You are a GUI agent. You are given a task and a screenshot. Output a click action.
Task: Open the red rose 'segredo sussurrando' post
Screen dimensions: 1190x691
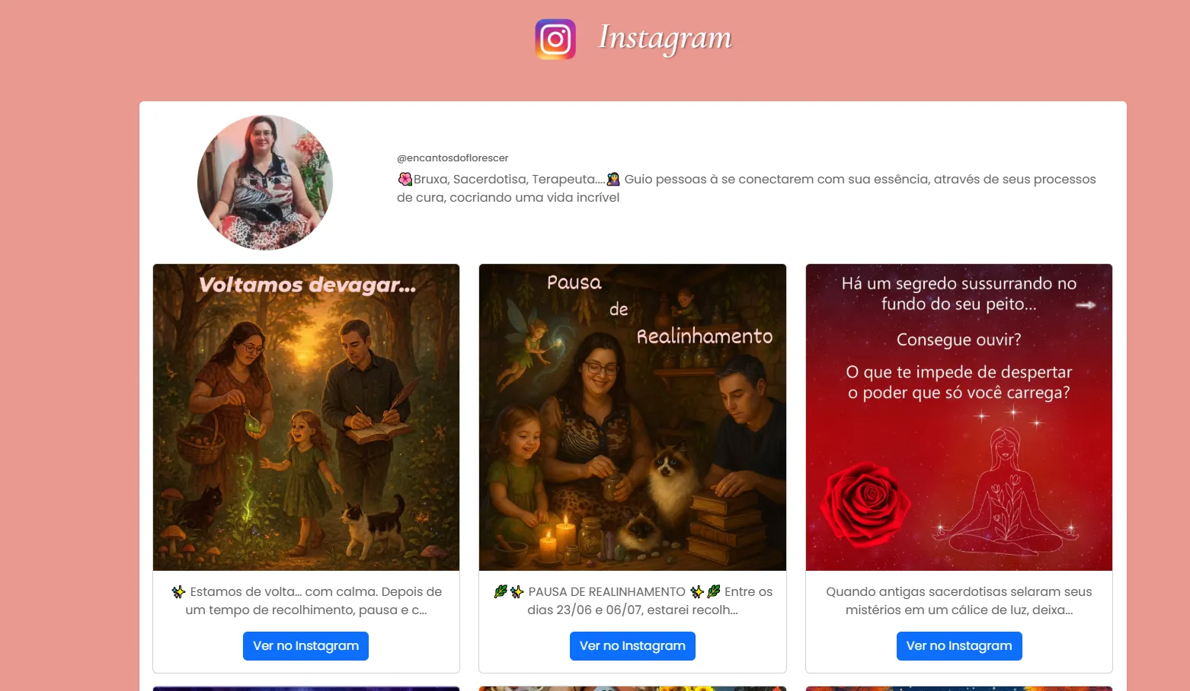(x=959, y=417)
